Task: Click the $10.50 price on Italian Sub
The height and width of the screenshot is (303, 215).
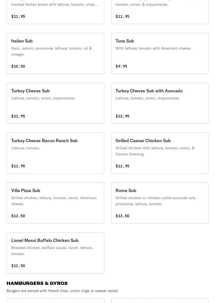Action: point(18,66)
